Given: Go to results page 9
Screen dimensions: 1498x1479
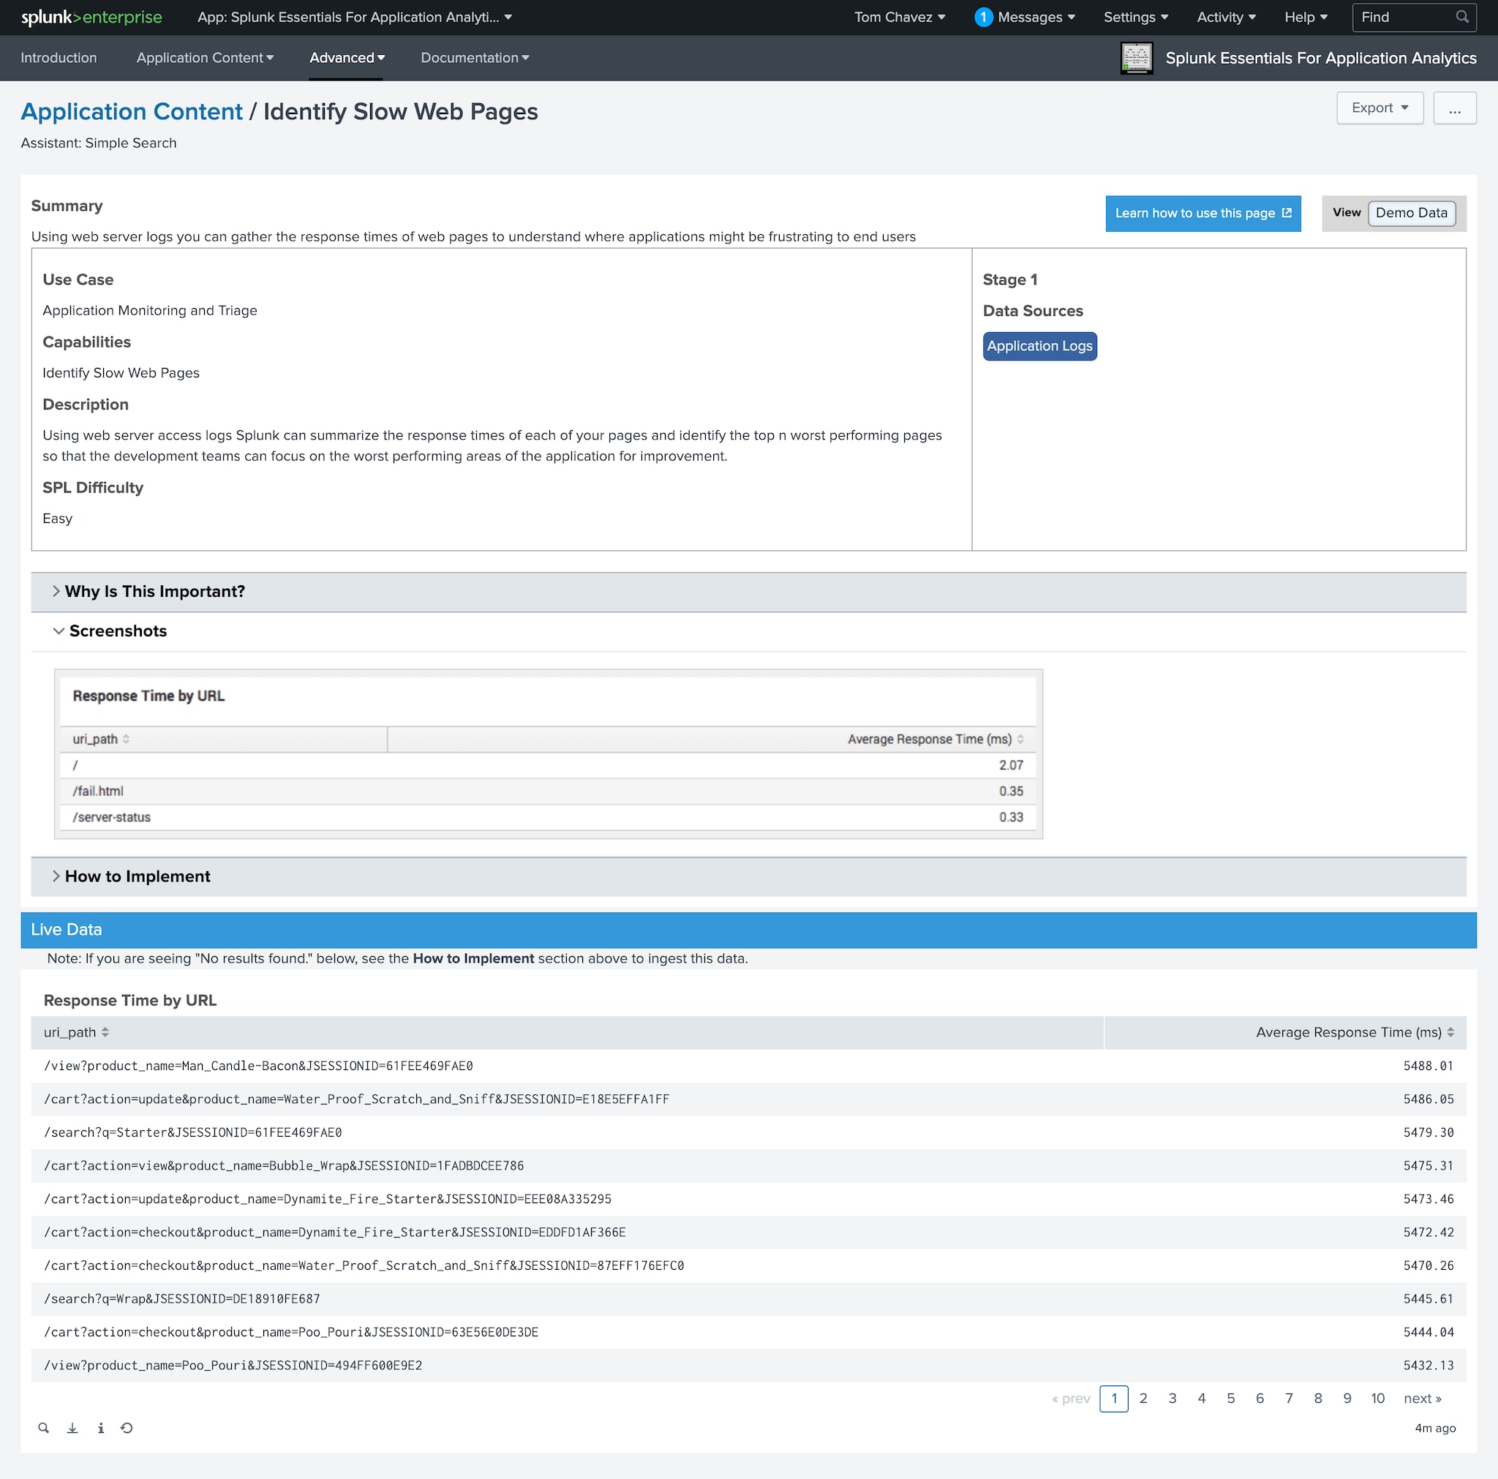Looking at the screenshot, I should click(x=1347, y=1399).
